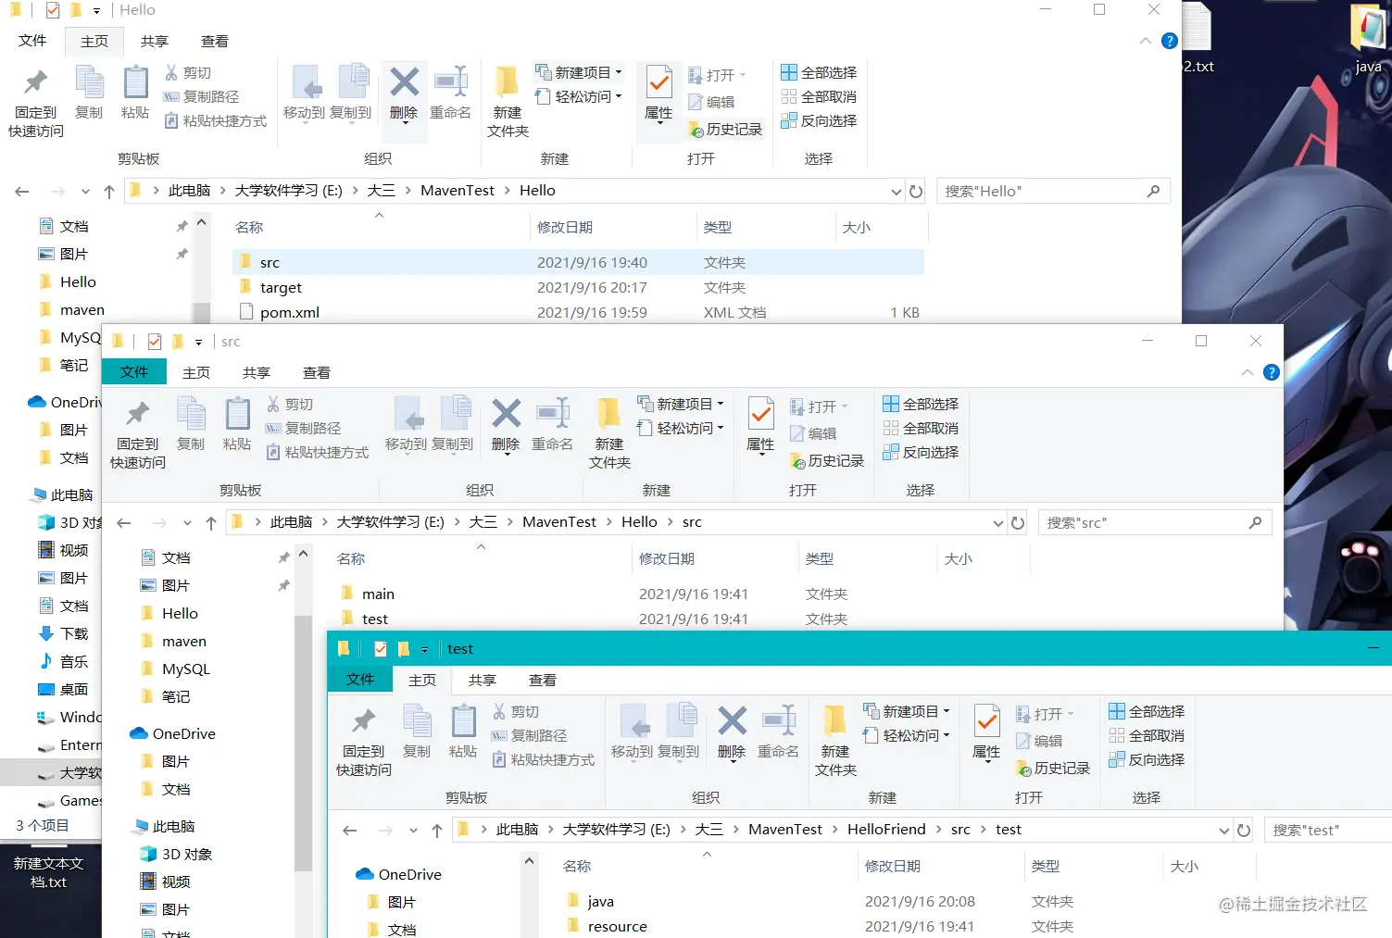Click Delete icon in Hello window ribbon
The width and height of the screenshot is (1392, 938).
click(x=404, y=82)
